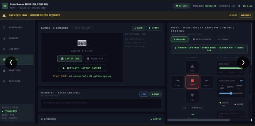Select the PHONE CAM source
Viewport: 255px width, 126px height.
pyautogui.click(x=95, y=59)
